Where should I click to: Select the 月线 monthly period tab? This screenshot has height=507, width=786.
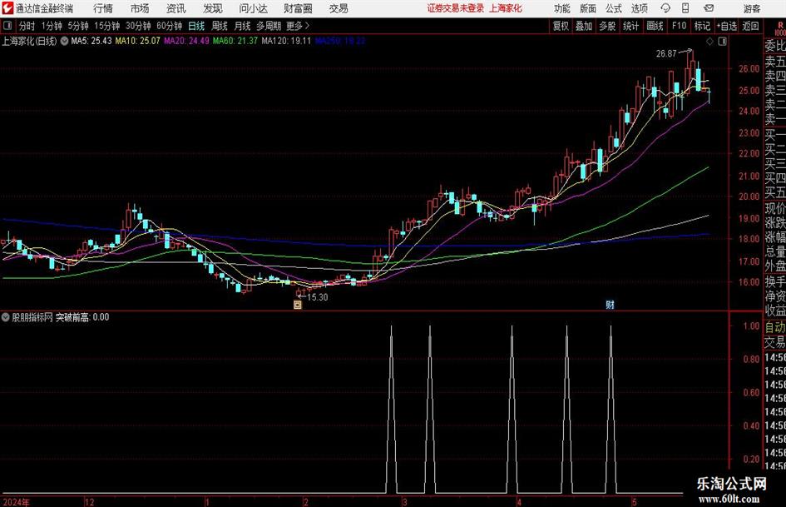point(242,26)
